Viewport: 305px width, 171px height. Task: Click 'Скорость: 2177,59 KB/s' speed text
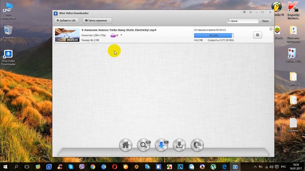click(221, 40)
